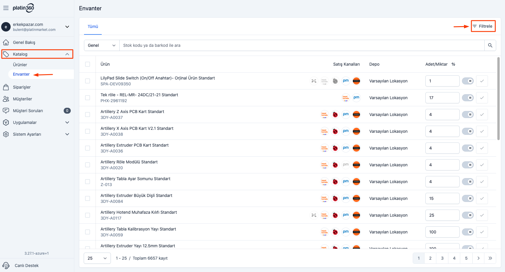Click Trendyol icon on LilyPad Slide Switch row
The image size is (505, 272).
click(x=356, y=81)
